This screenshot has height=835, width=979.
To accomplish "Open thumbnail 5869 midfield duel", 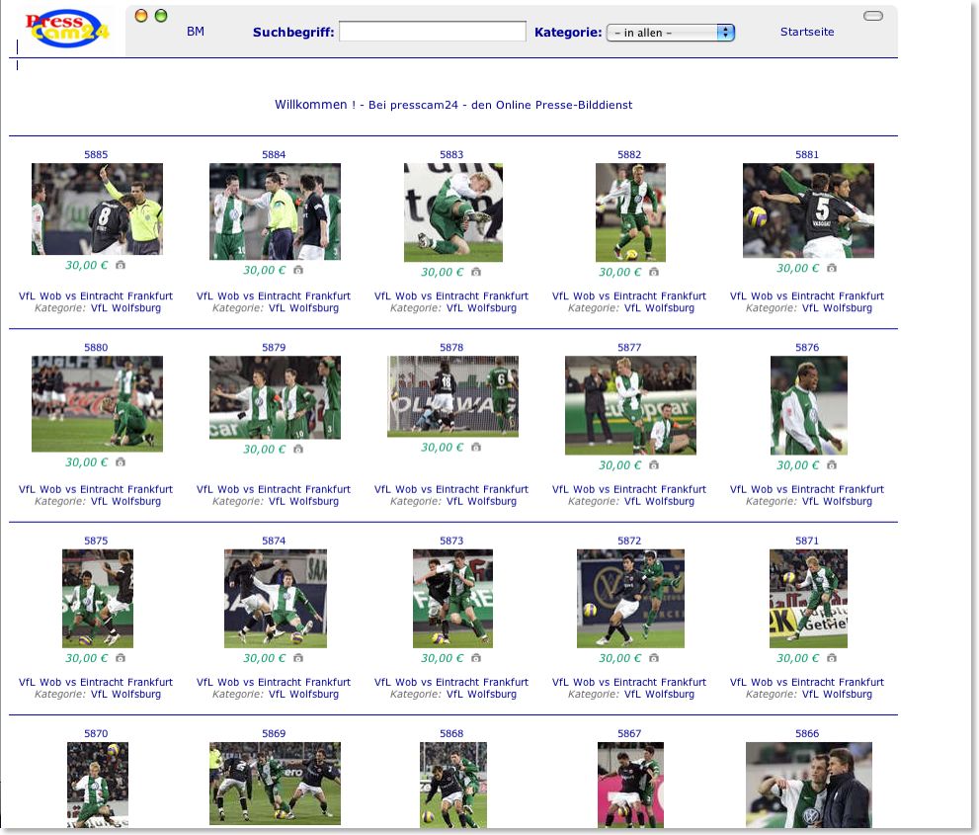I will pyautogui.click(x=275, y=784).
